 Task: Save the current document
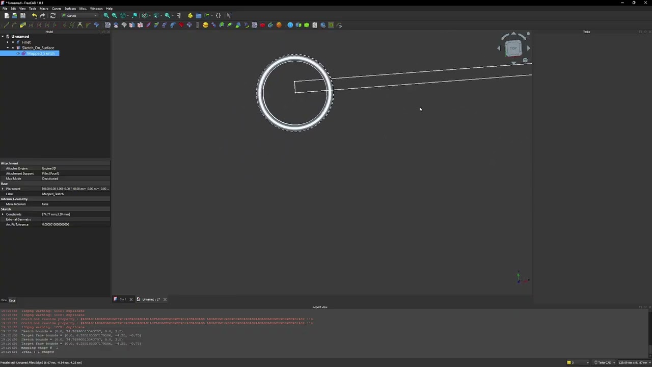pos(23,16)
